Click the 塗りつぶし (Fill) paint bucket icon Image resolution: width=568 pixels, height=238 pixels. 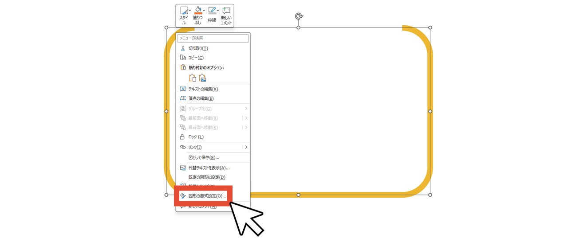[198, 10]
